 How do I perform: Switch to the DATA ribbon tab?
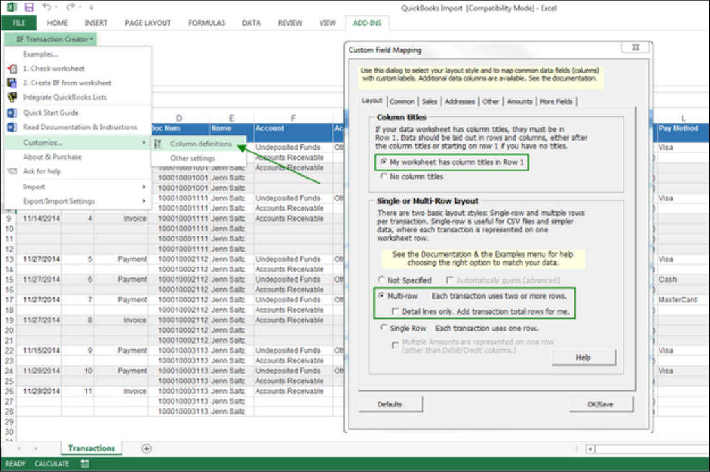pos(251,23)
